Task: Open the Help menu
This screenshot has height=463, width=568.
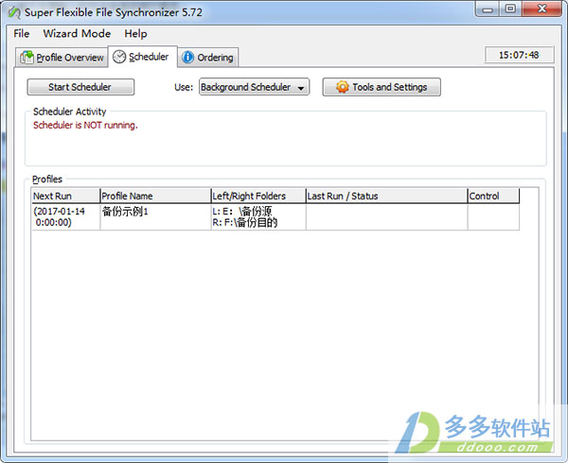Action: [x=135, y=34]
